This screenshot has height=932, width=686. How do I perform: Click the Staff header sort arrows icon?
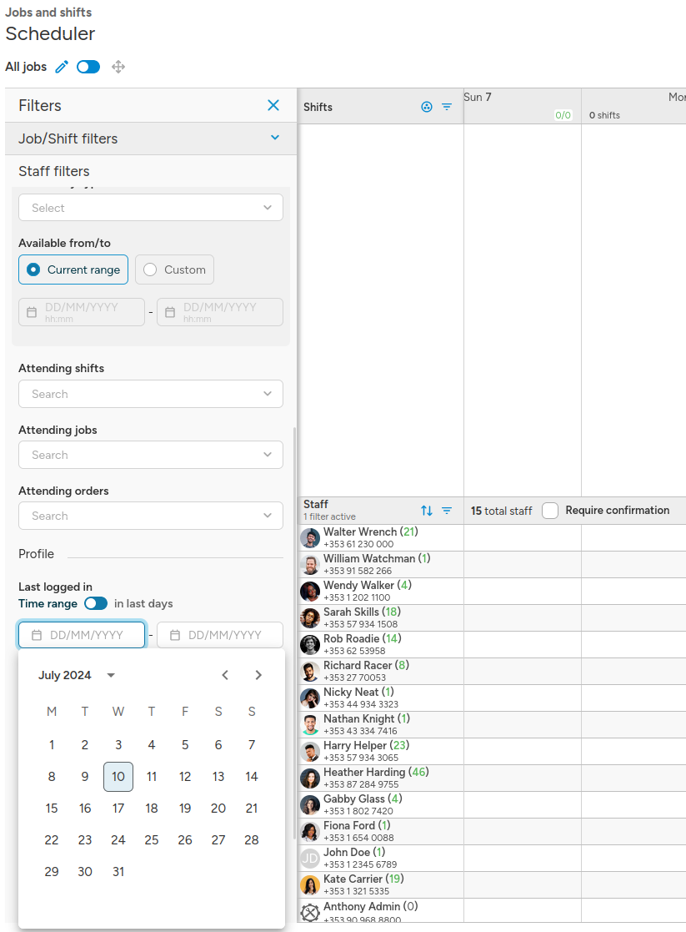(427, 511)
